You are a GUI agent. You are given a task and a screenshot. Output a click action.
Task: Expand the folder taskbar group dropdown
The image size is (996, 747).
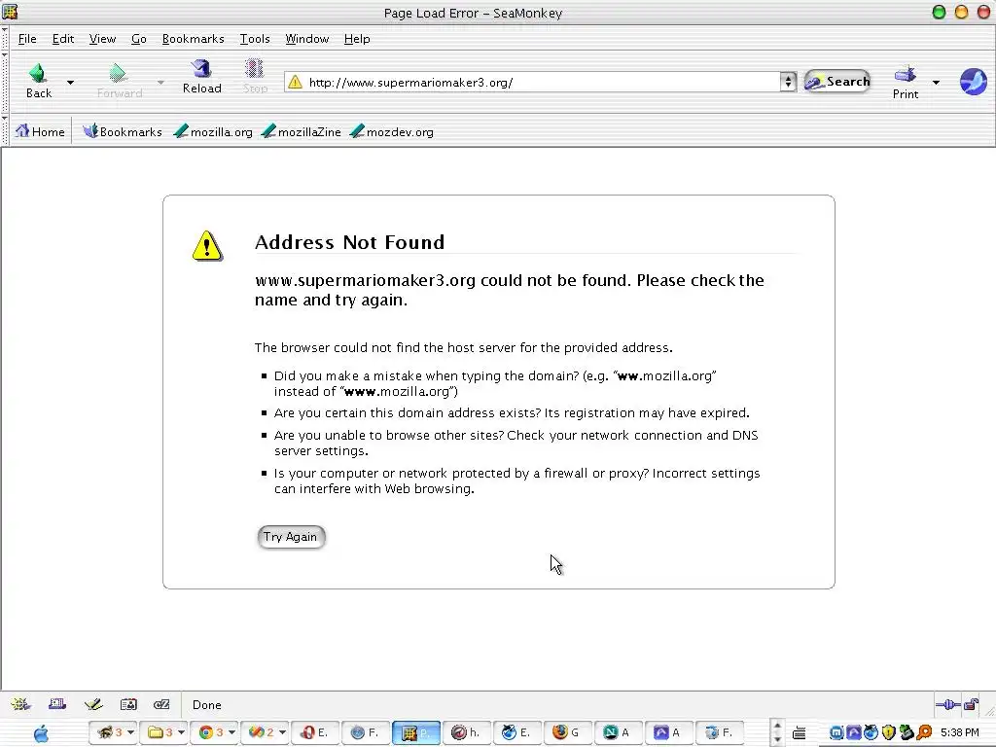[180, 732]
